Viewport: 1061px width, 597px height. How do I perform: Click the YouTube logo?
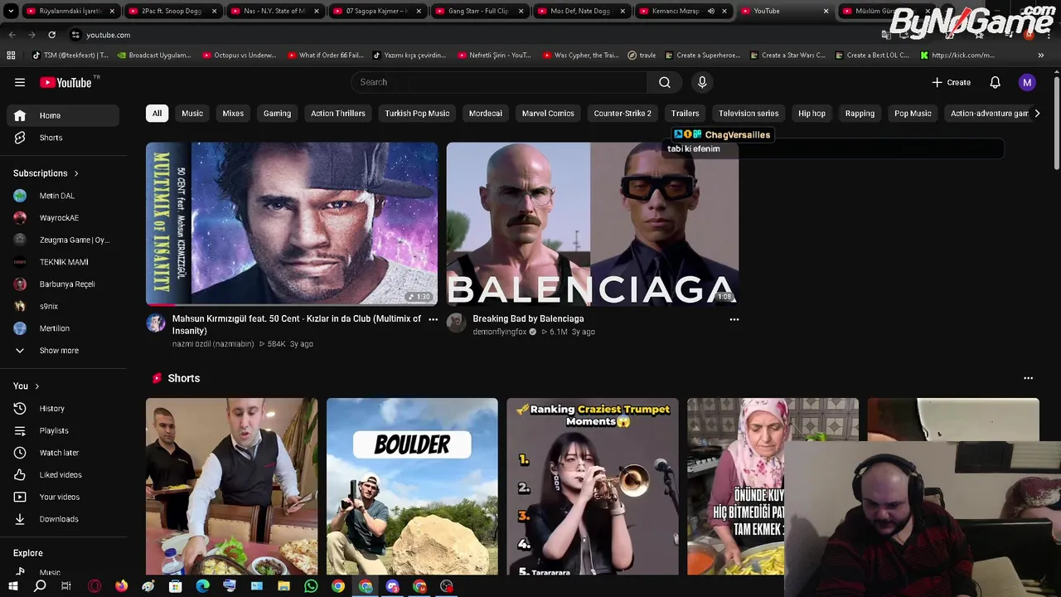tap(68, 82)
